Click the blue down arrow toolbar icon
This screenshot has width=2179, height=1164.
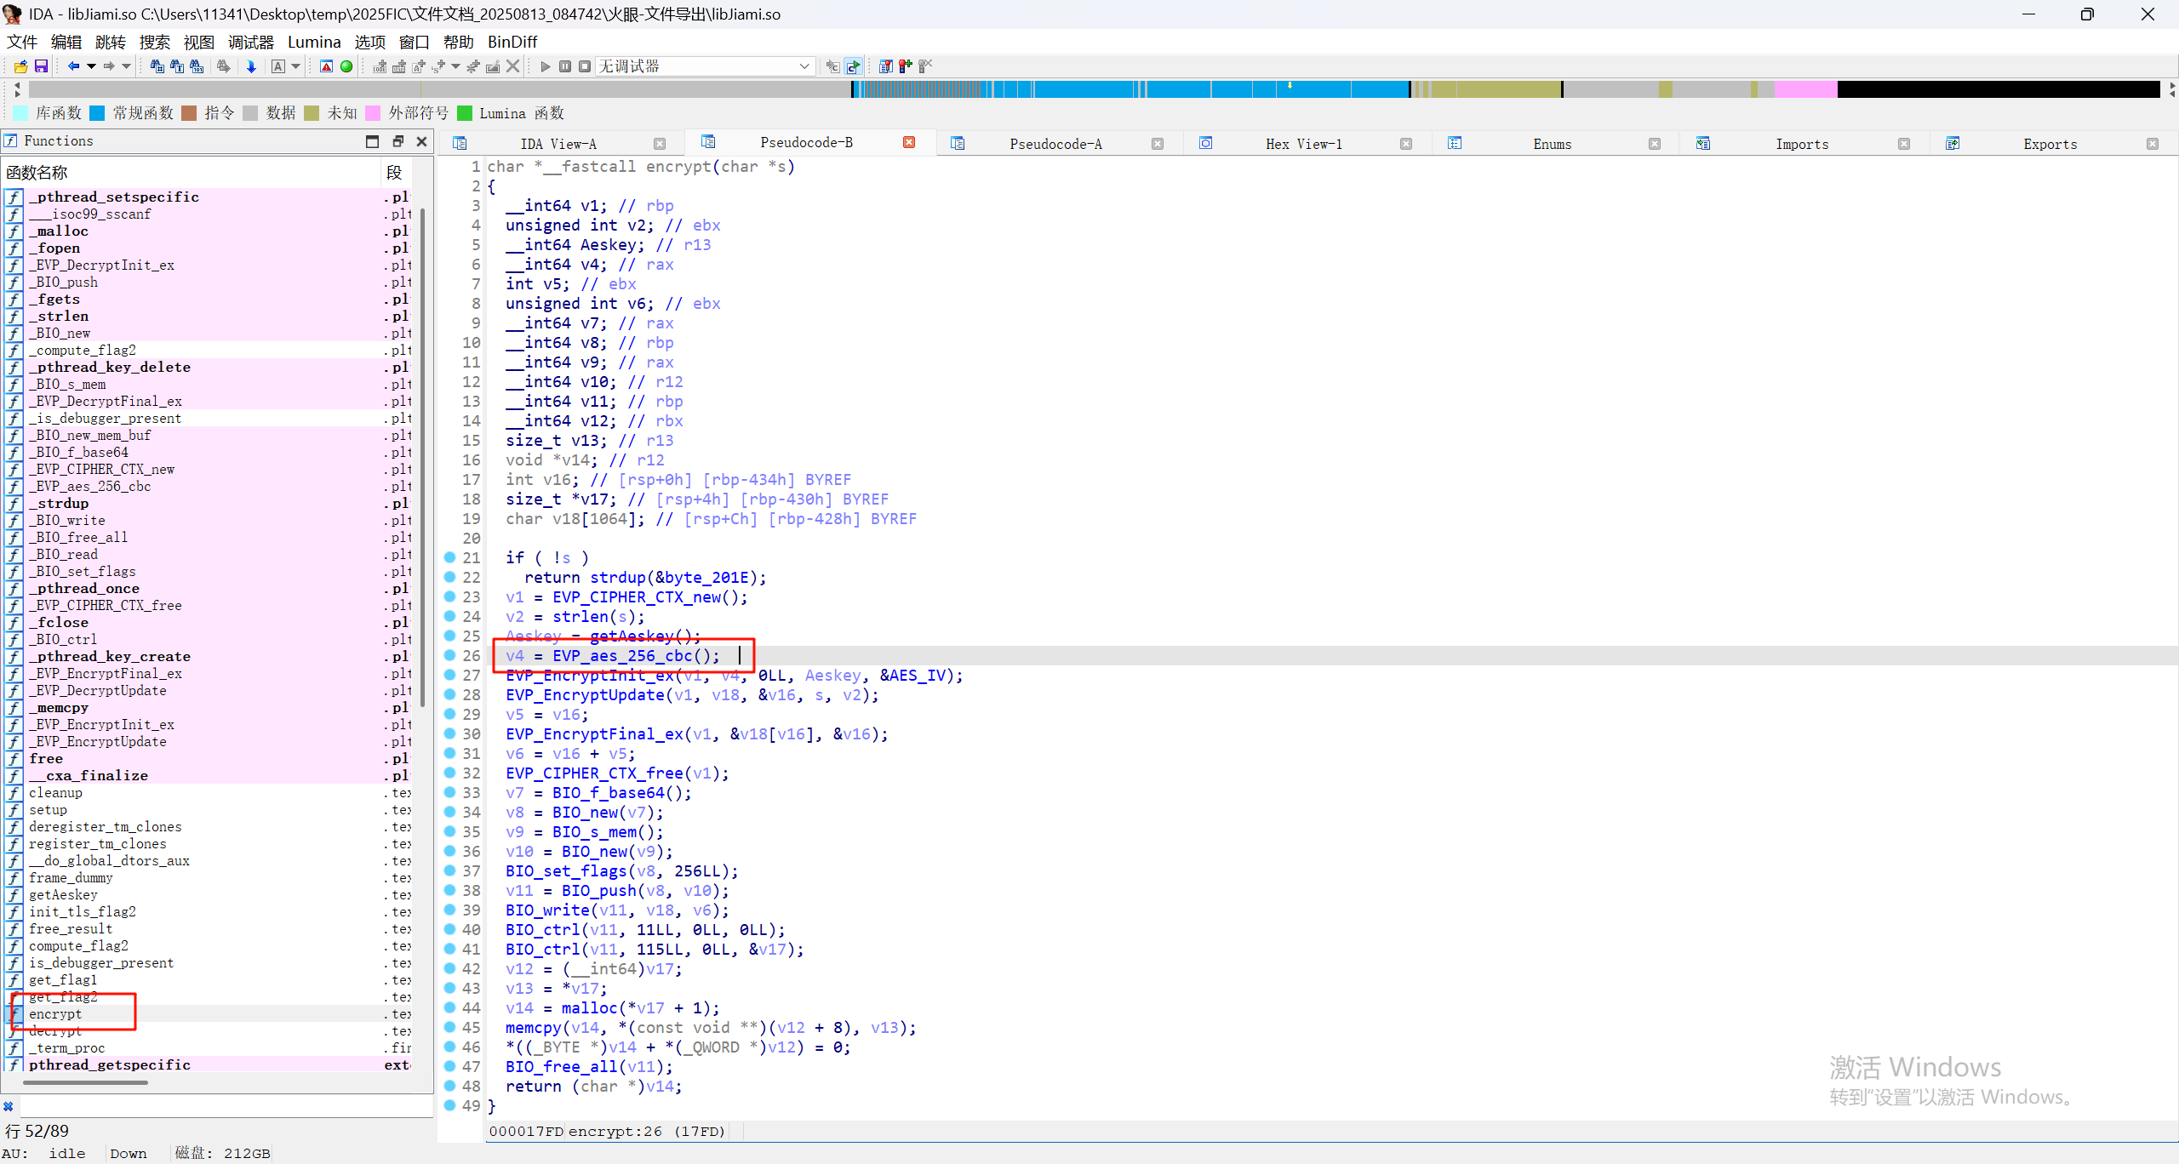click(251, 66)
